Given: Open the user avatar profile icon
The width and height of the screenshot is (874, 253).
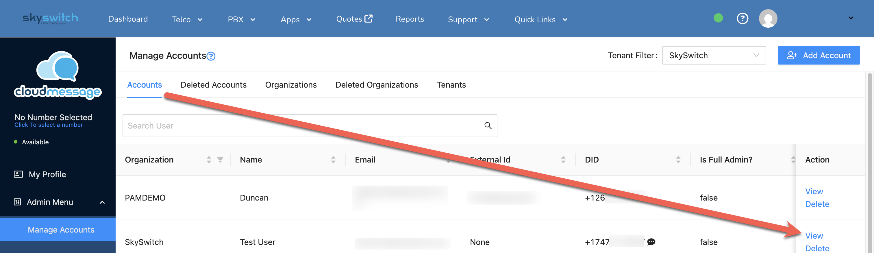Looking at the screenshot, I should pos(768,18).
